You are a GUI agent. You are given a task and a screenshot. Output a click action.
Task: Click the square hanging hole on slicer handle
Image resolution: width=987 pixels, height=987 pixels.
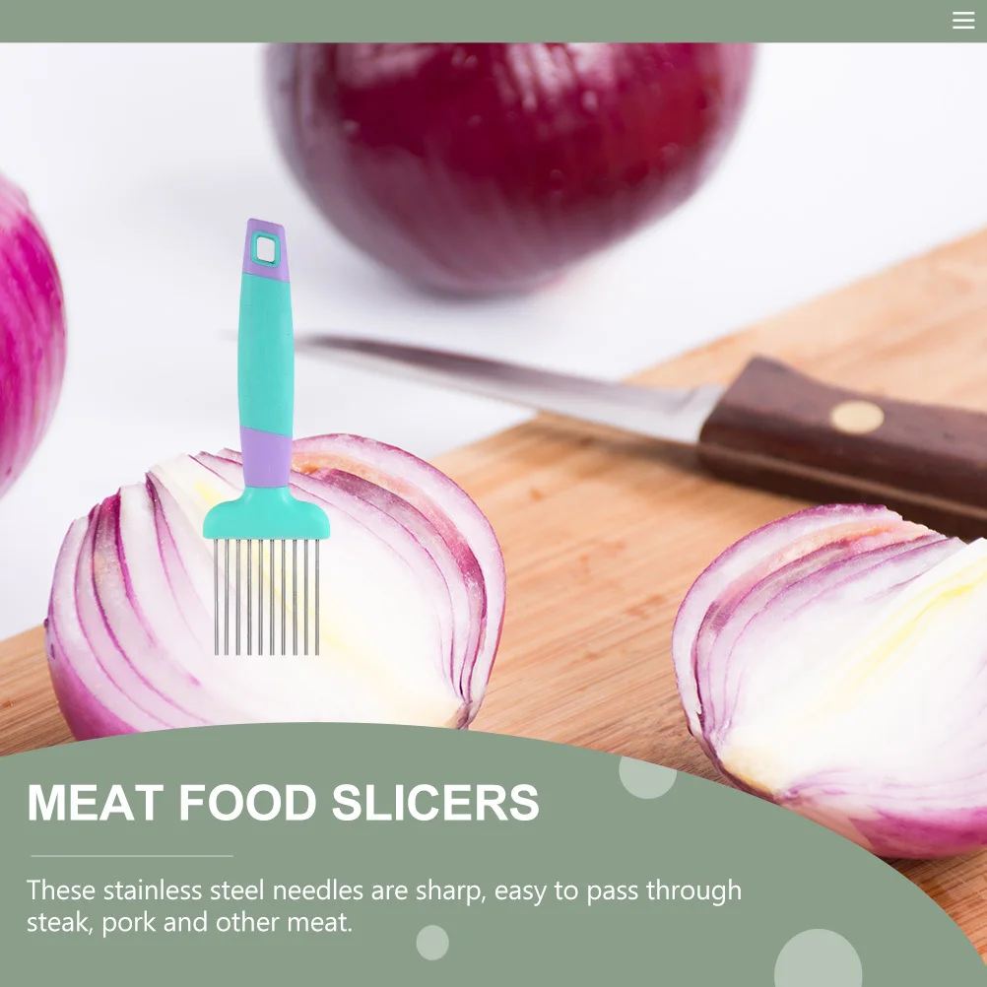pyautogui.click(x=266, y=250)
